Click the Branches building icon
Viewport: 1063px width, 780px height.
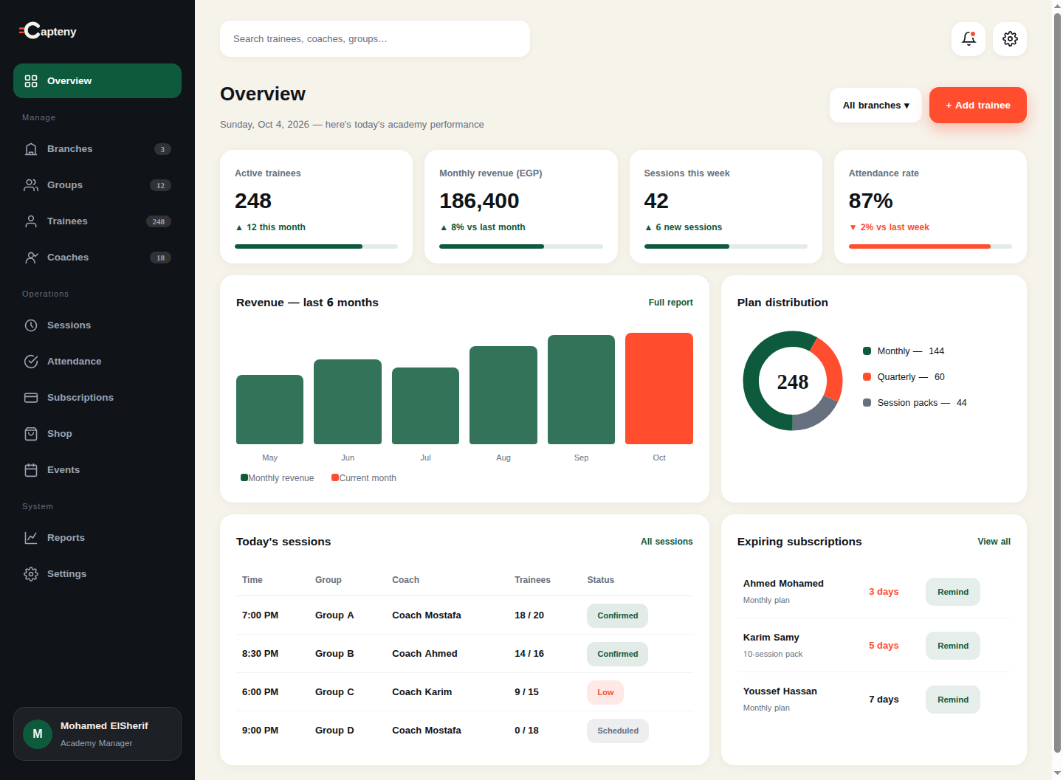[31, 149]
